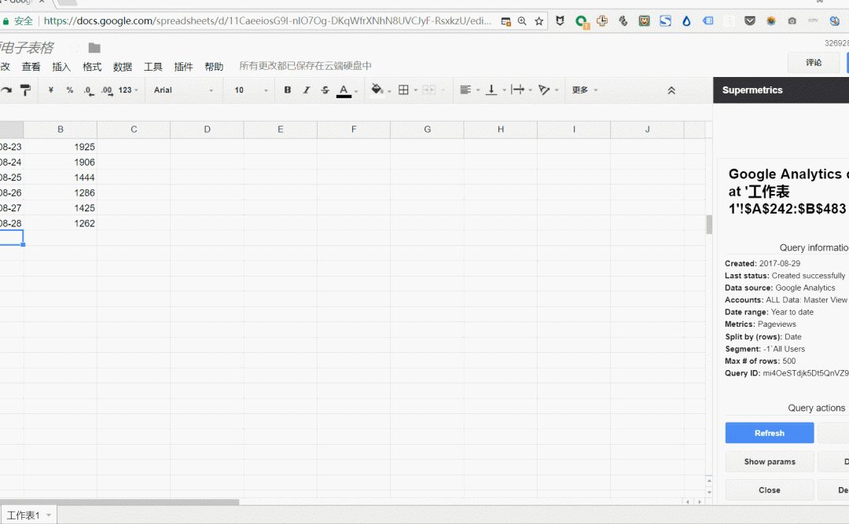Image resolution: width=849 pixels, height=524 pixels.
Task: Toggle bold formatting
Action: coord(288,90)
